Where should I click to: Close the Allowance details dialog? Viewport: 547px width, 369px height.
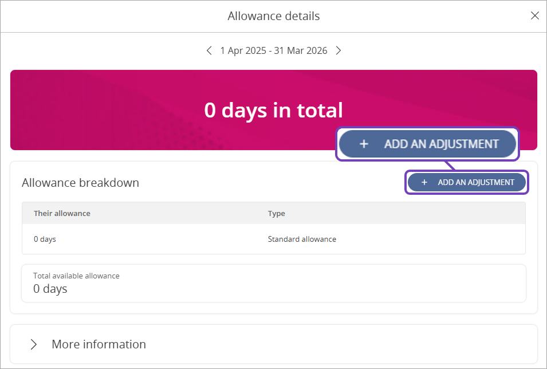[534, 16]
